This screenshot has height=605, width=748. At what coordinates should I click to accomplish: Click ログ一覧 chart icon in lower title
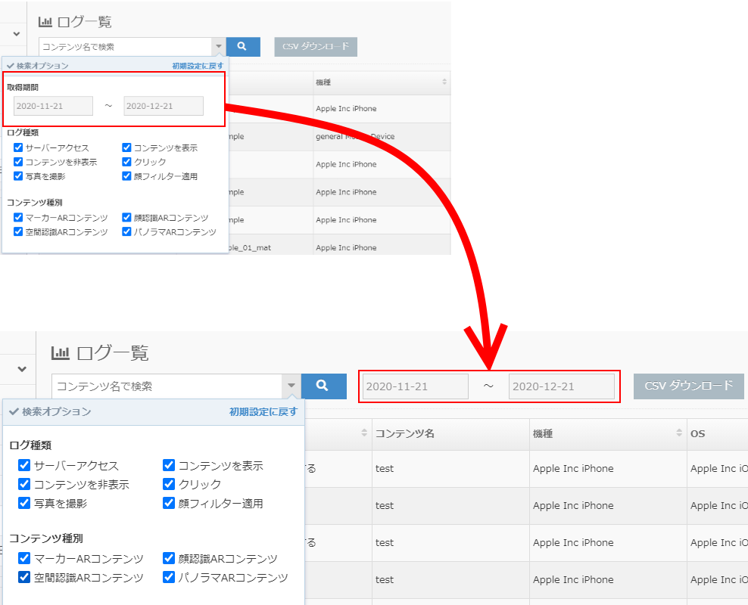click(61, 353)
